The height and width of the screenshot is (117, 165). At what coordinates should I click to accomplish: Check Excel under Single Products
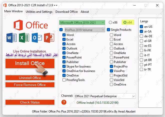tap(111, 39)
